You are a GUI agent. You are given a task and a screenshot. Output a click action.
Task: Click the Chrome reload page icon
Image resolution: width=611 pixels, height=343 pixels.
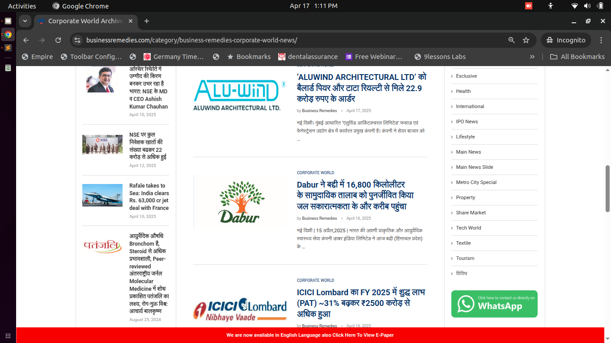(x=58, y=40)
